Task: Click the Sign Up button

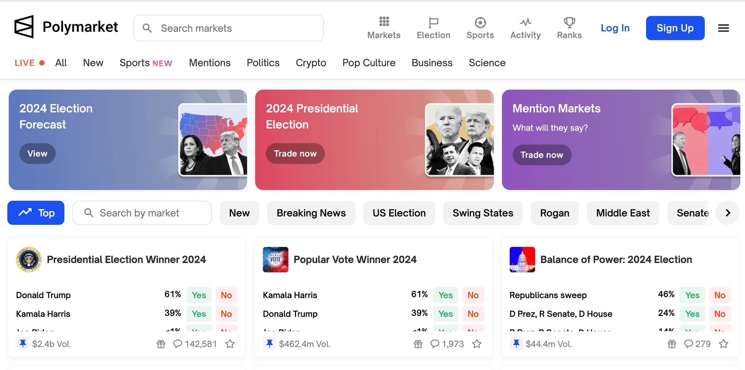Action: click(x=675, y=28)
